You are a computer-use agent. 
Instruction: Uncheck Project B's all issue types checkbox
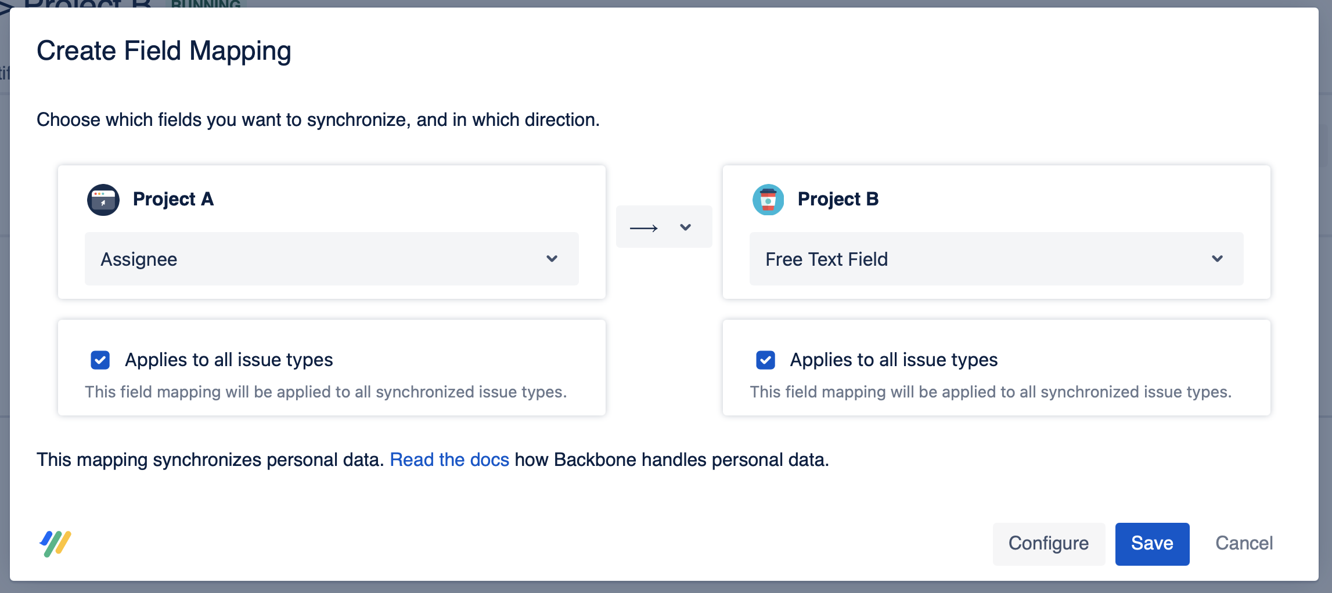[x=765, y=360]
